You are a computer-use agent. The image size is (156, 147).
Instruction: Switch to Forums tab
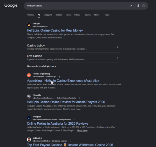(87, 15)
